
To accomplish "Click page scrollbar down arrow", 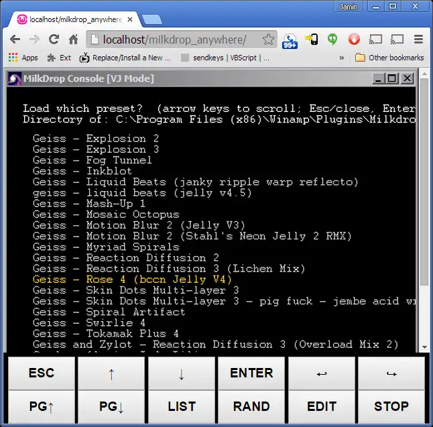I will click(424, 347).
